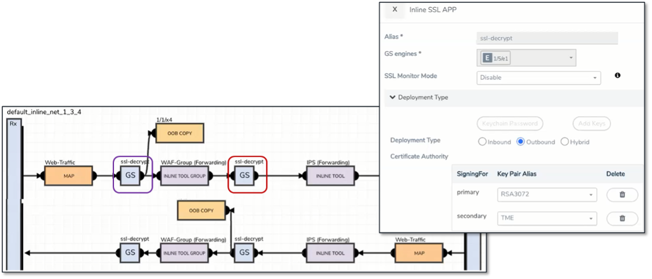
Task: Select the Inbound deployment type
Action: click(482, 142)
